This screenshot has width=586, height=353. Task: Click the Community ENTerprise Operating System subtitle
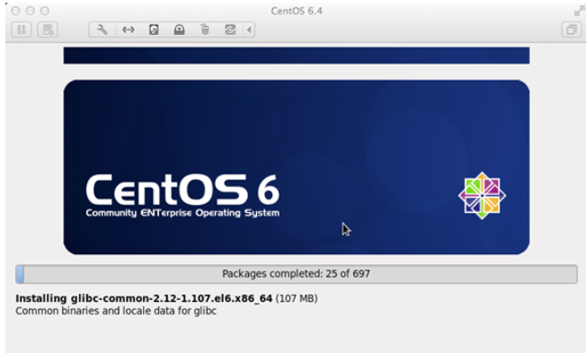[x=182, y=213]
